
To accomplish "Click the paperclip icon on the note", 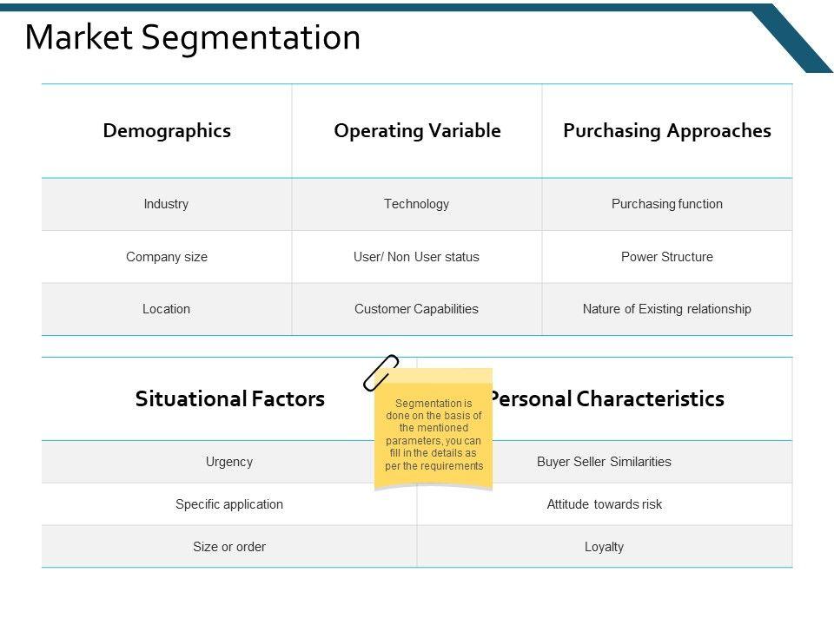I will click(381, 372).
